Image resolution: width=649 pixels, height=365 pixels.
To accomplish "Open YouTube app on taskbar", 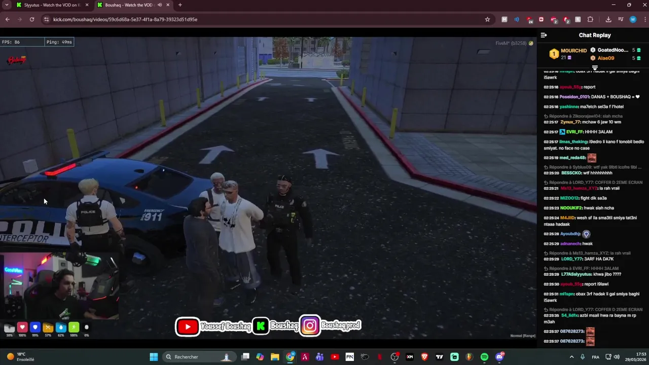I will pos(335,357).
